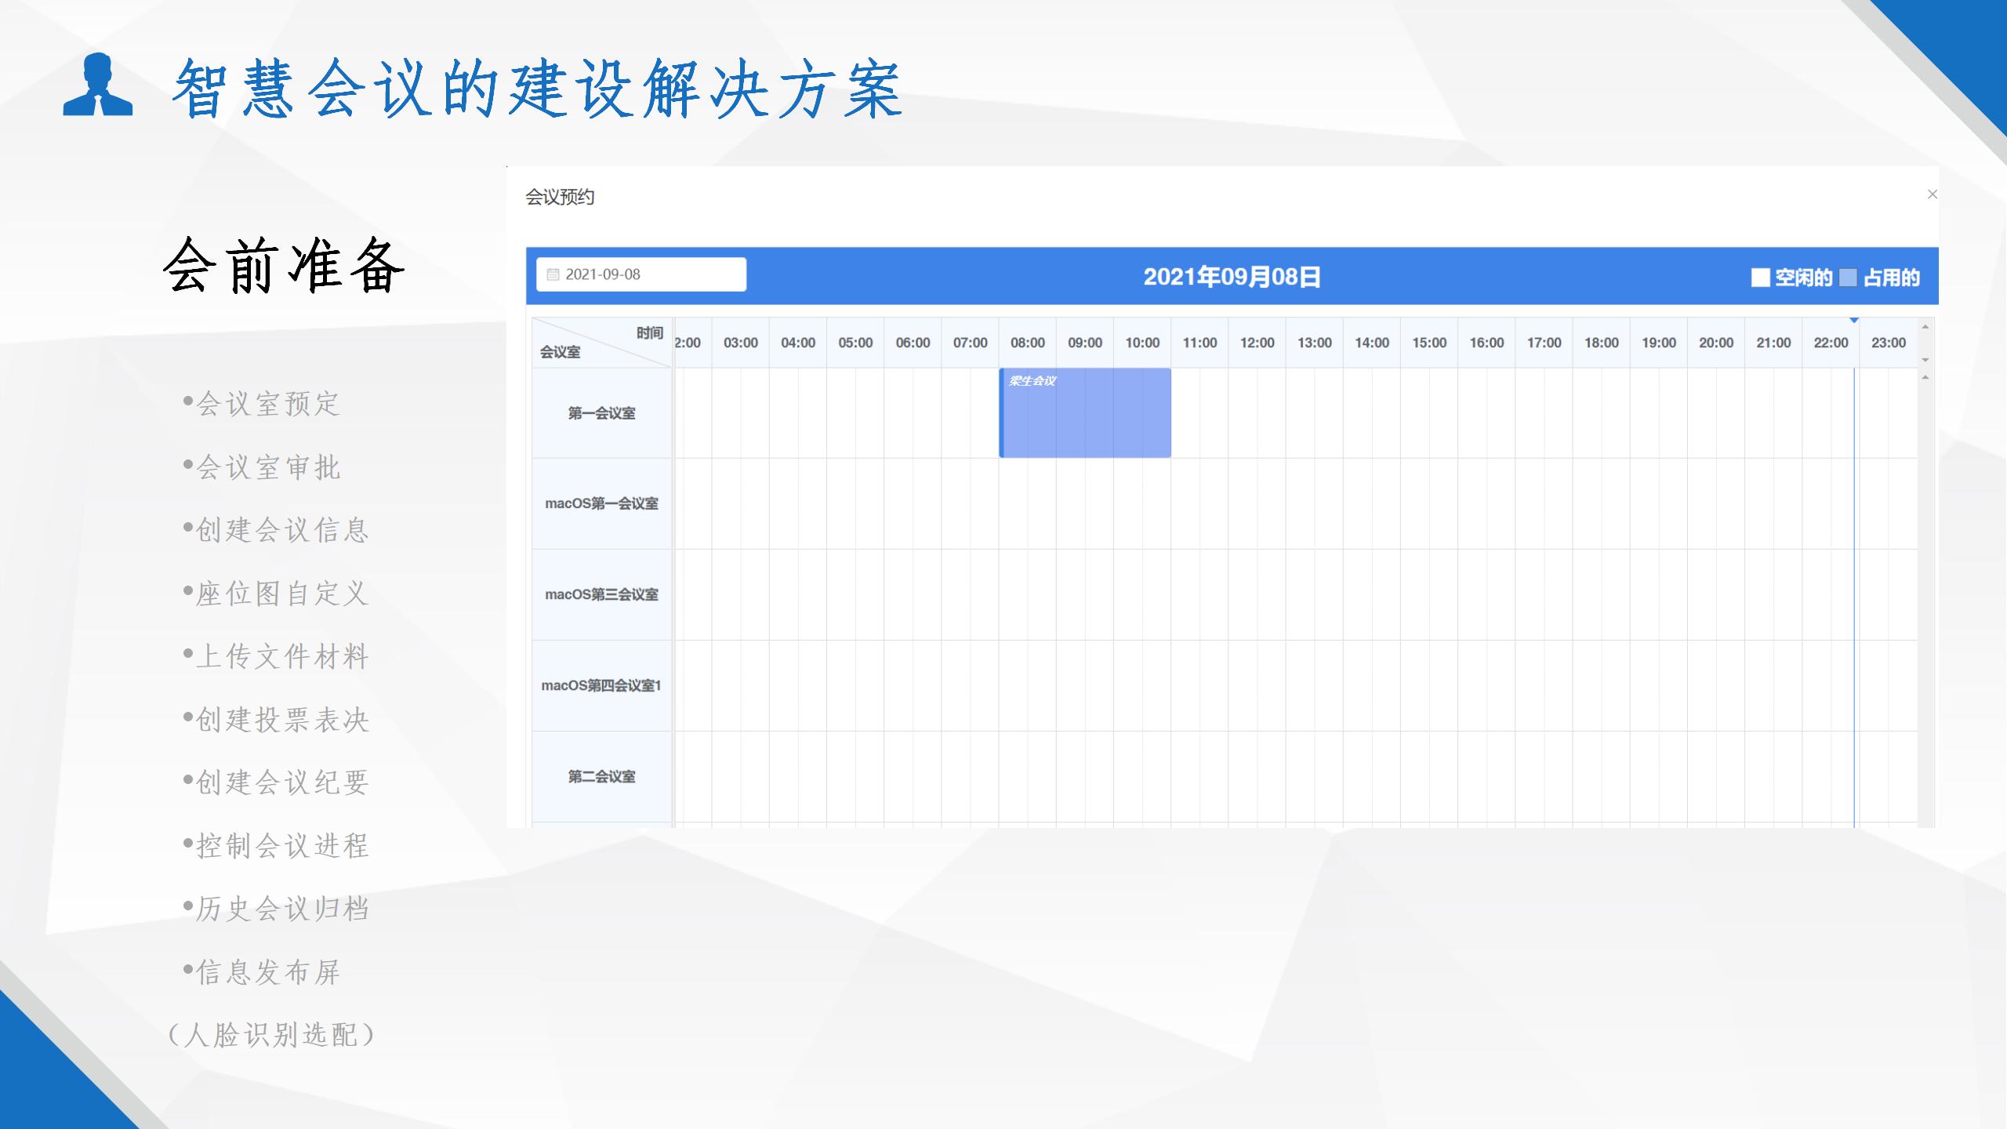Click scrollbar up arrow beside time header

pos(1925,326)
